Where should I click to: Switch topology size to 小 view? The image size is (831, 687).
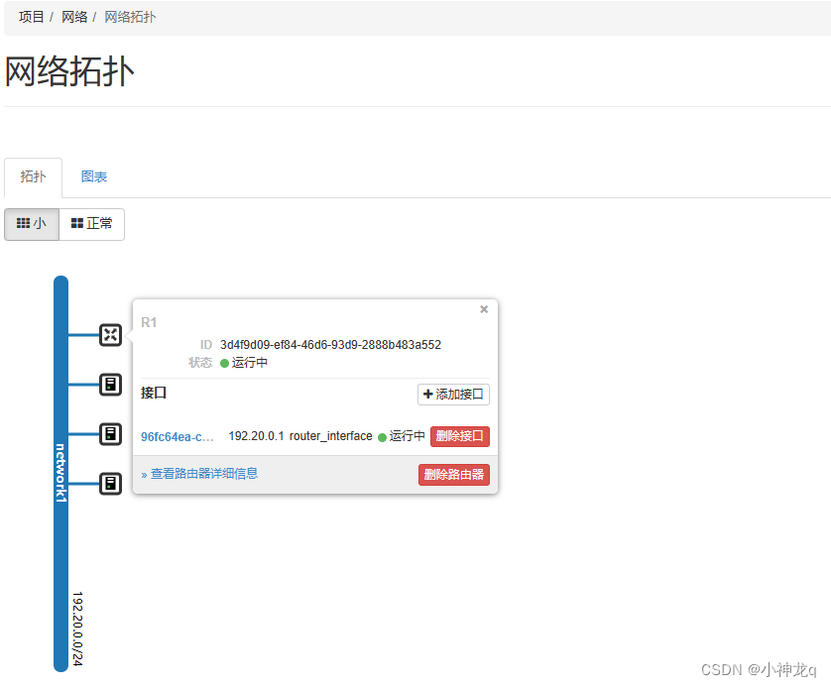(x=31, y=223)
